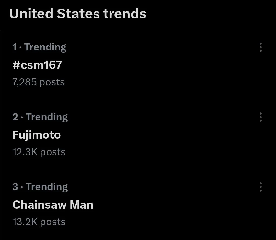Click the United States trends heading
The image size is (276, 240).
pyautogui.click(x=78, y=14)
